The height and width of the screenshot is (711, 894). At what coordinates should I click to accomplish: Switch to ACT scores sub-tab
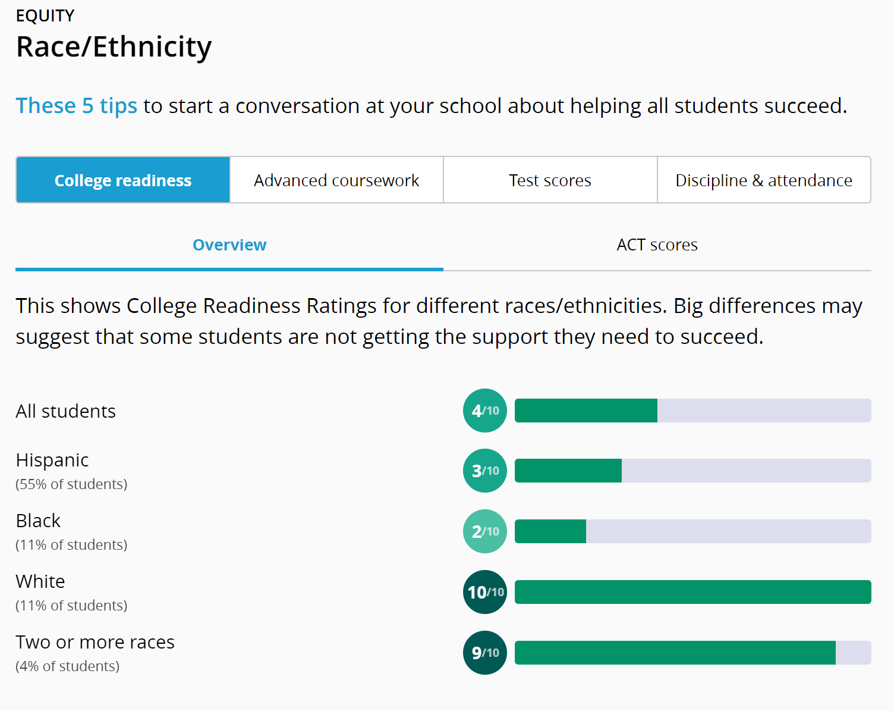[657, 245]
